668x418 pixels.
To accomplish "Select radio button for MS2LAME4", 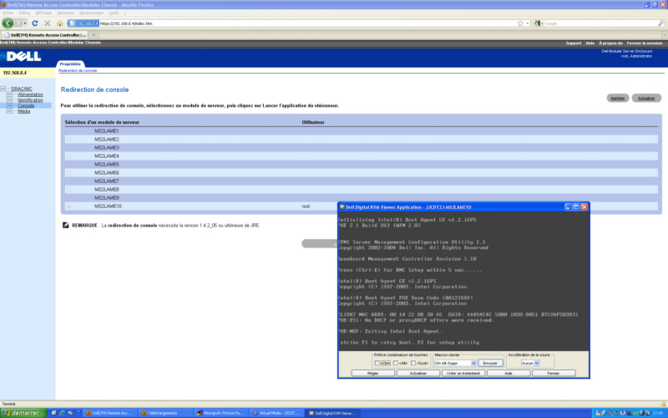I will coord(68,156).
